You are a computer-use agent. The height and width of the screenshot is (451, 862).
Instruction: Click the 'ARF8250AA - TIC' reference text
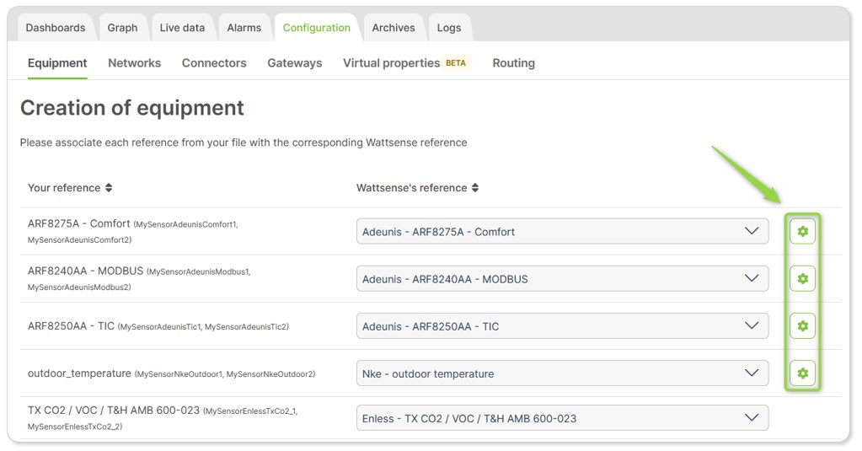coord(71,326)
